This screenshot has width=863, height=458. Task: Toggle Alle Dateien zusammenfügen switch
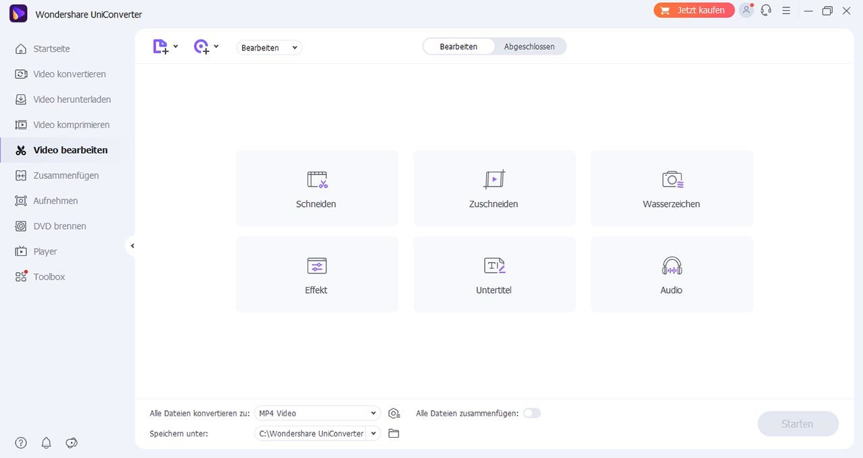pyautogui.click(x=532, y=413)
